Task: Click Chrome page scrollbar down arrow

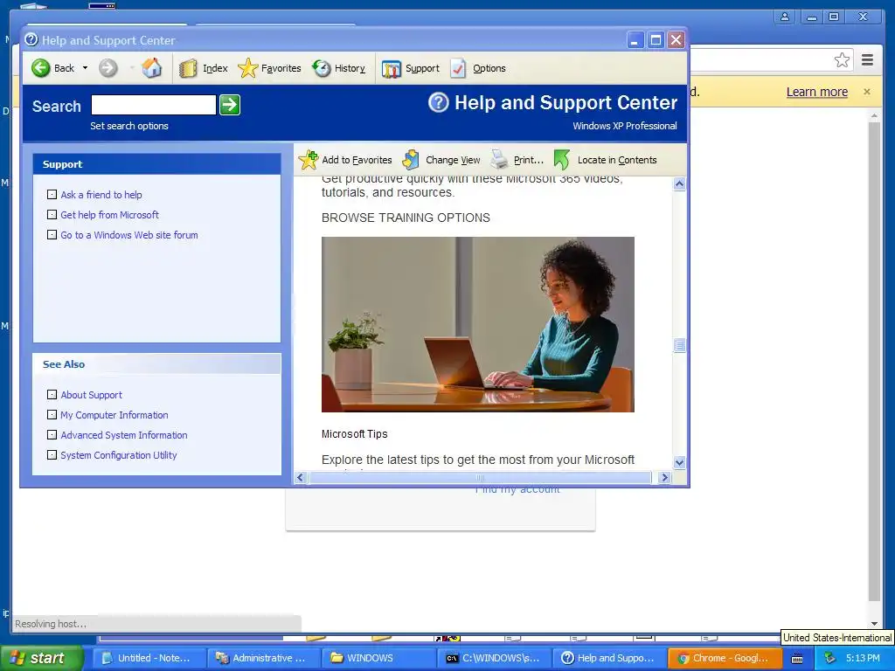Action: tap(874, 624)
